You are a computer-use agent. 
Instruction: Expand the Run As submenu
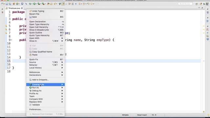tap(46, 88)
